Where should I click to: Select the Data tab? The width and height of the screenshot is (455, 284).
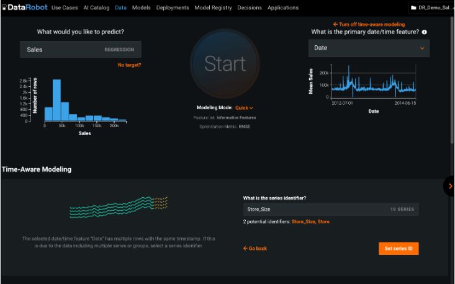[x=120, y=8]
